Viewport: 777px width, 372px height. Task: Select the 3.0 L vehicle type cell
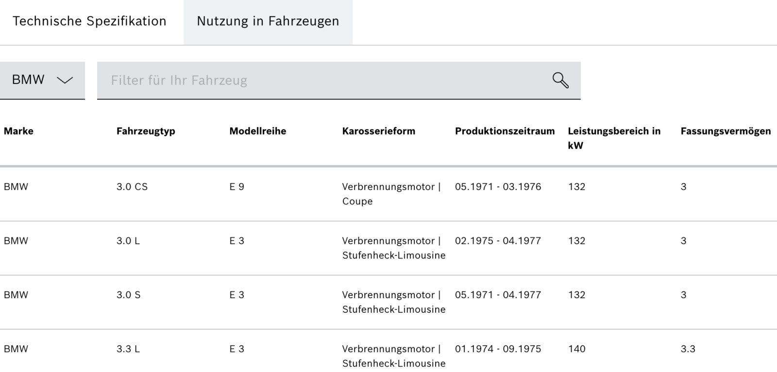click(128, 241)
